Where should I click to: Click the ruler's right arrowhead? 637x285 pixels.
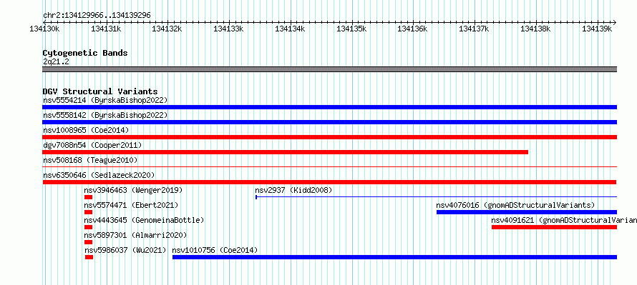coord(615,22)
